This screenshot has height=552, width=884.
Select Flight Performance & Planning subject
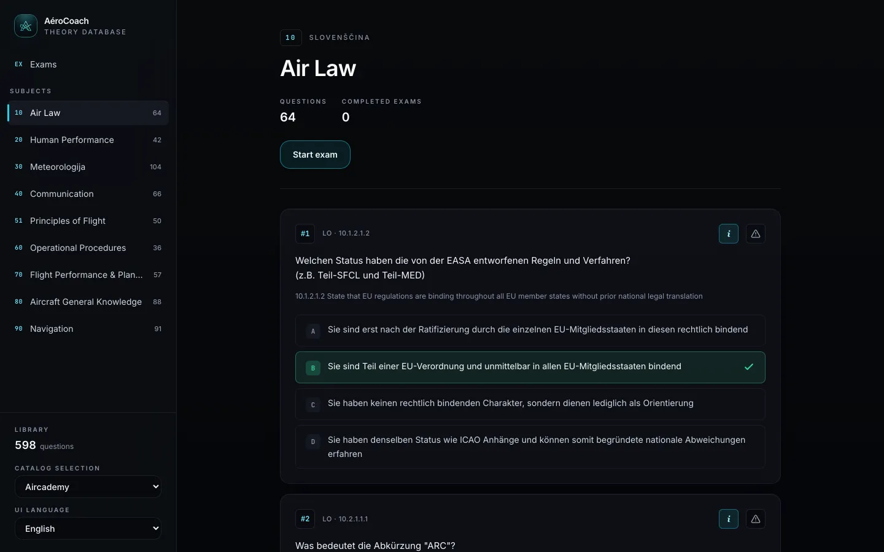pyautogui.click(x=88, y=275)
